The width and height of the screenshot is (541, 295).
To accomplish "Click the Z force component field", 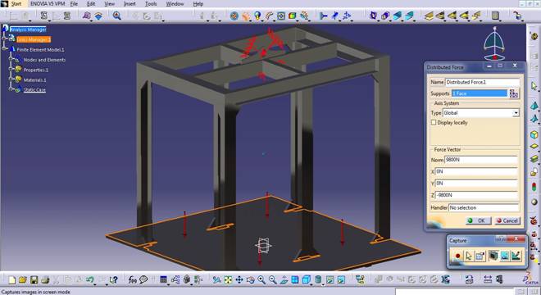I will (476, 195).
